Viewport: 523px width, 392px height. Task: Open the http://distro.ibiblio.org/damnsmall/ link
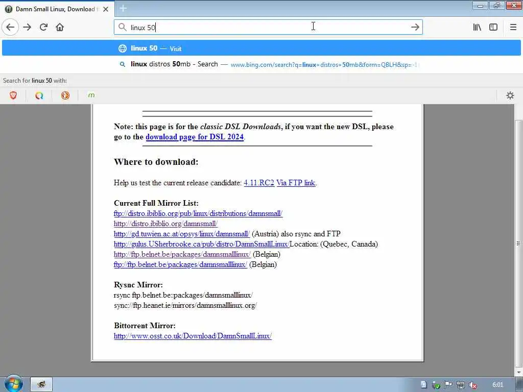coord(165,224)
